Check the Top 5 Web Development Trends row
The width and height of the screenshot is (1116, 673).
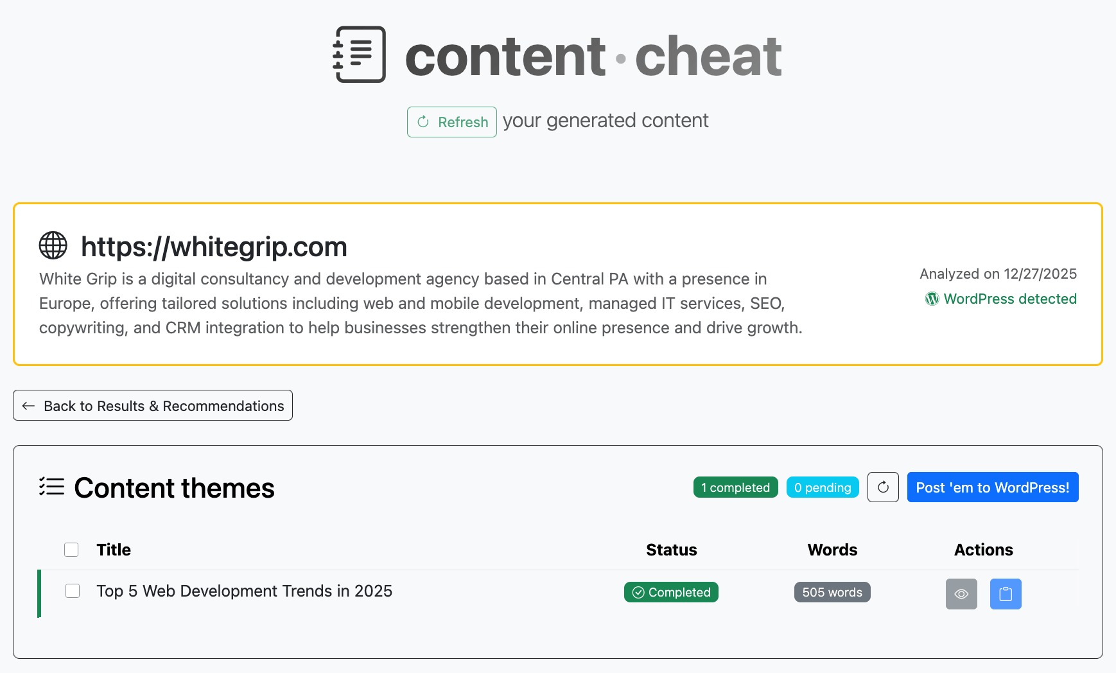point(73,591)
